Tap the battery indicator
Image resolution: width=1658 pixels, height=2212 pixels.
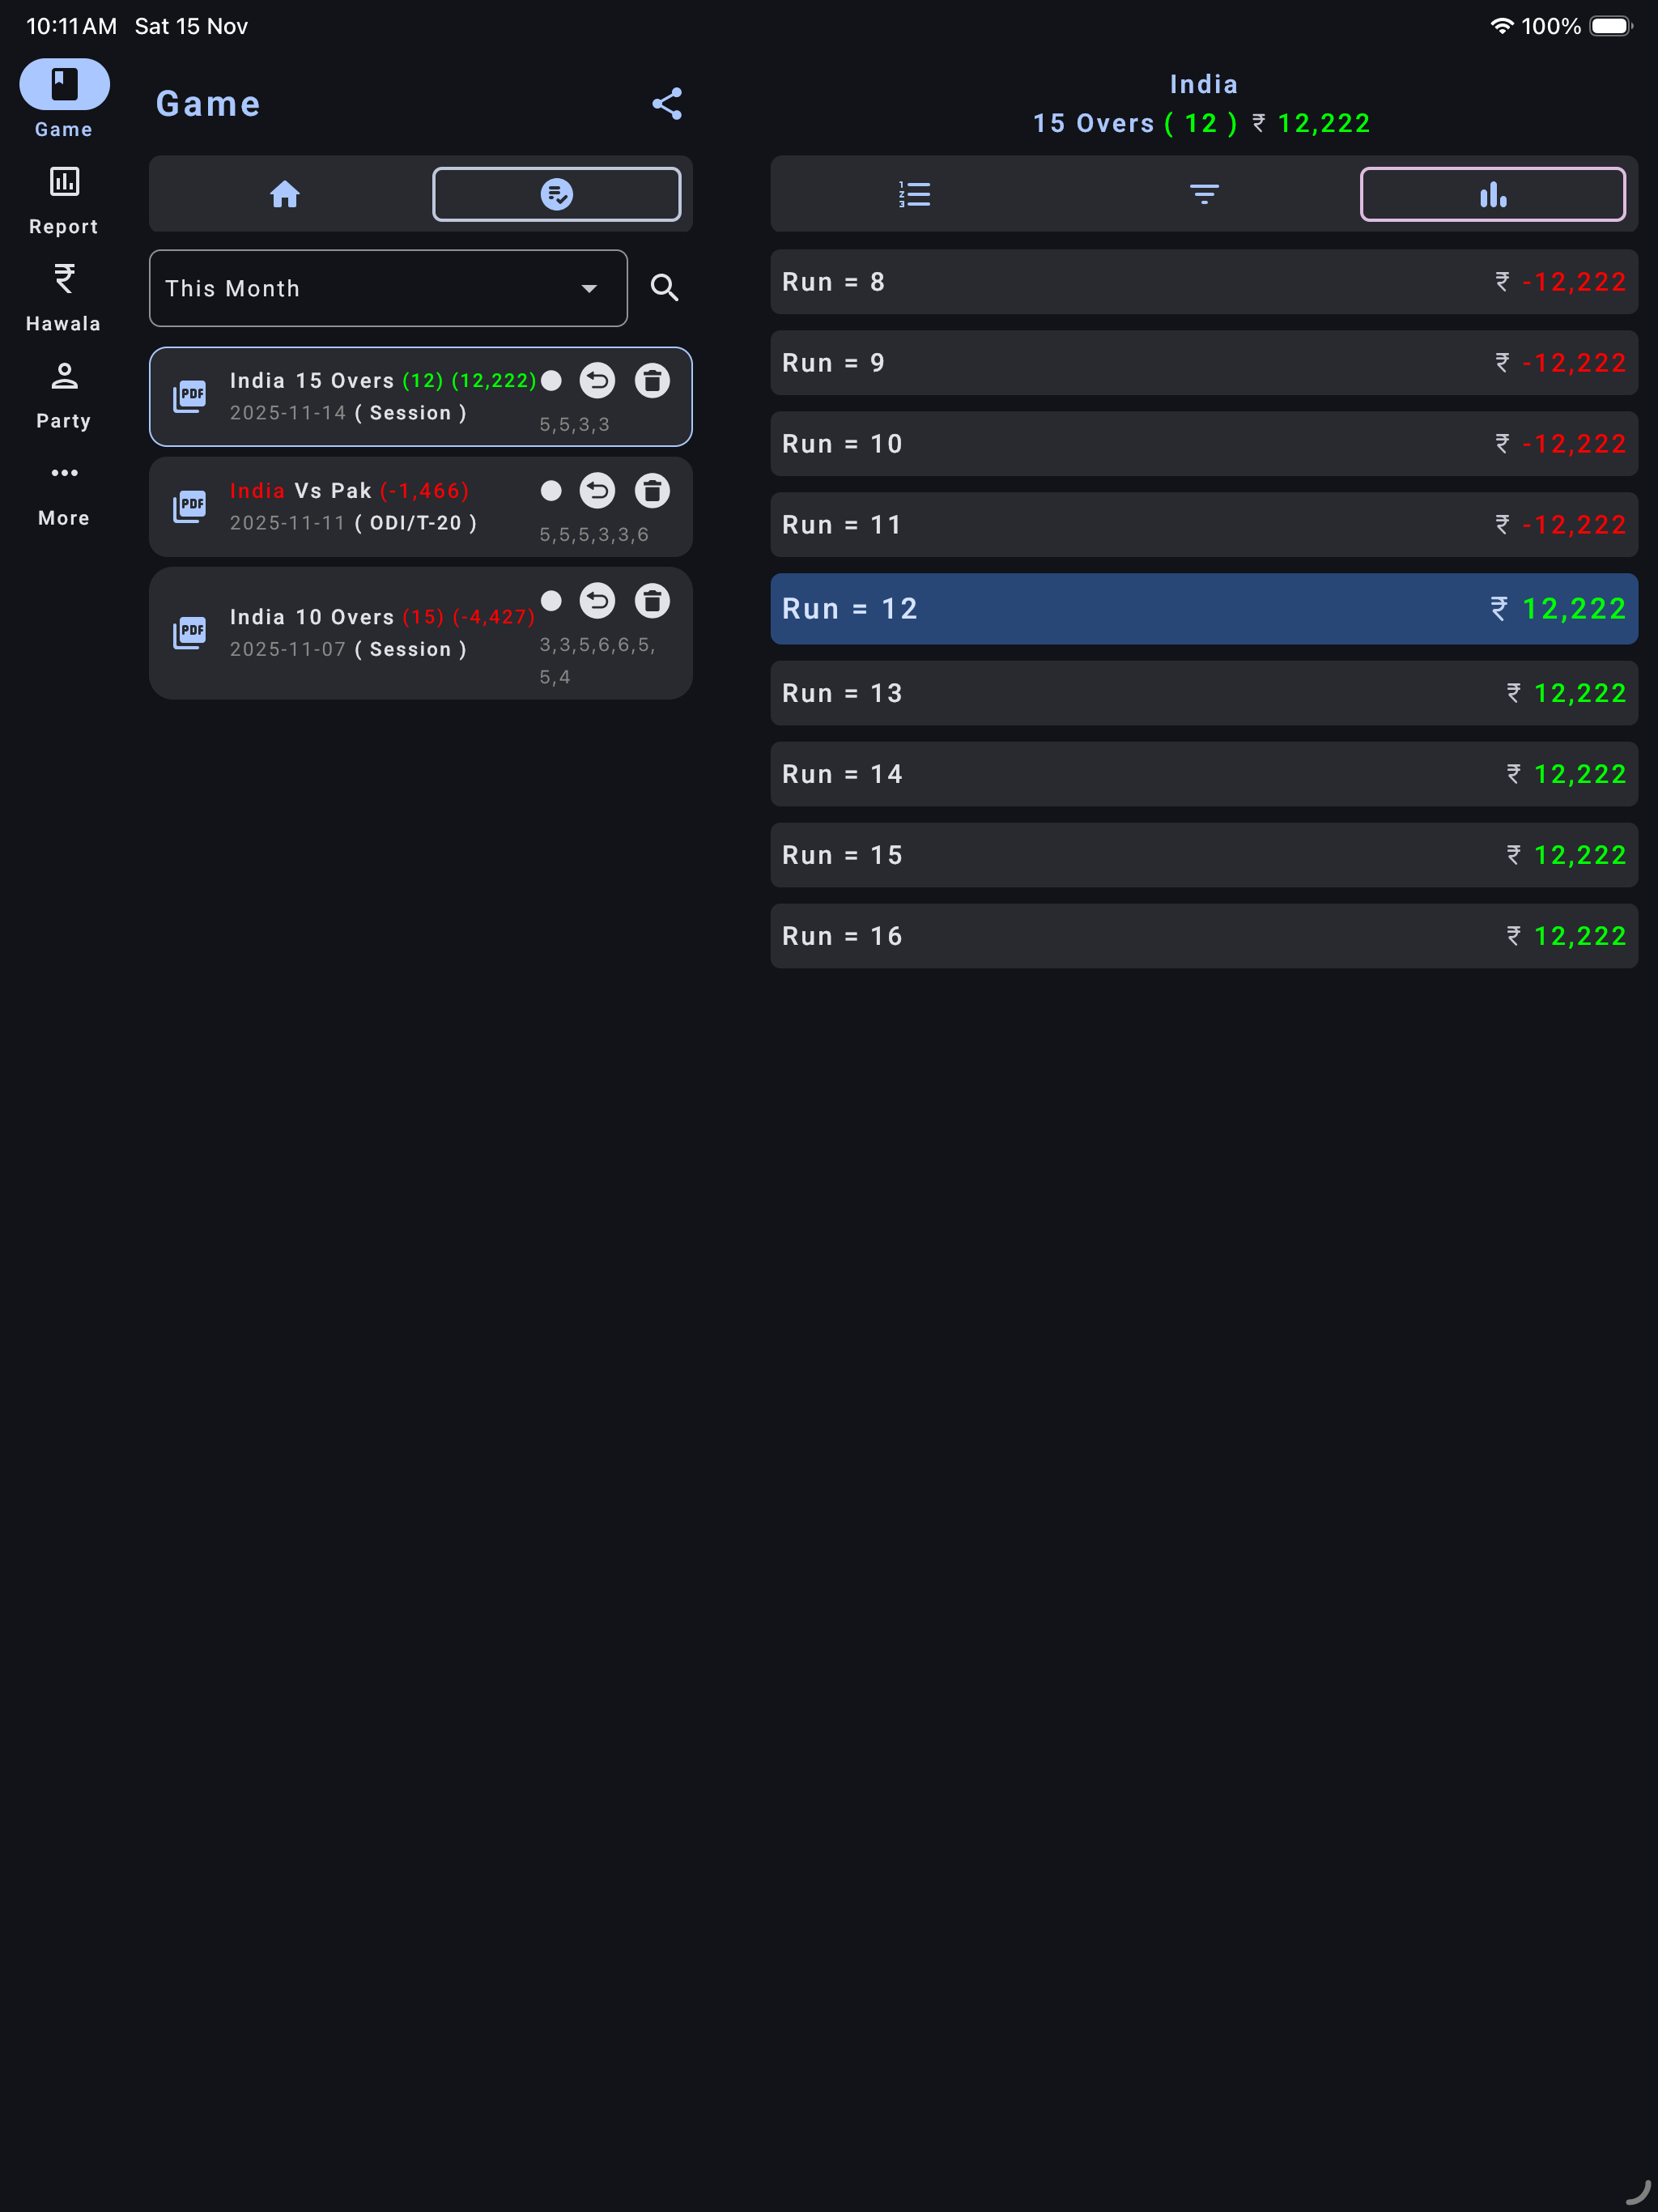[1611, 26]
